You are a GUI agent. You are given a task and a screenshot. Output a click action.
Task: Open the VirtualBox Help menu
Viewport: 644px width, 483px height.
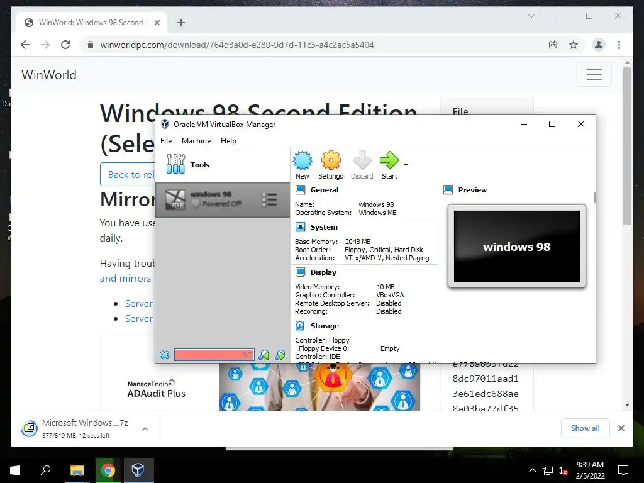pos(228,140)
